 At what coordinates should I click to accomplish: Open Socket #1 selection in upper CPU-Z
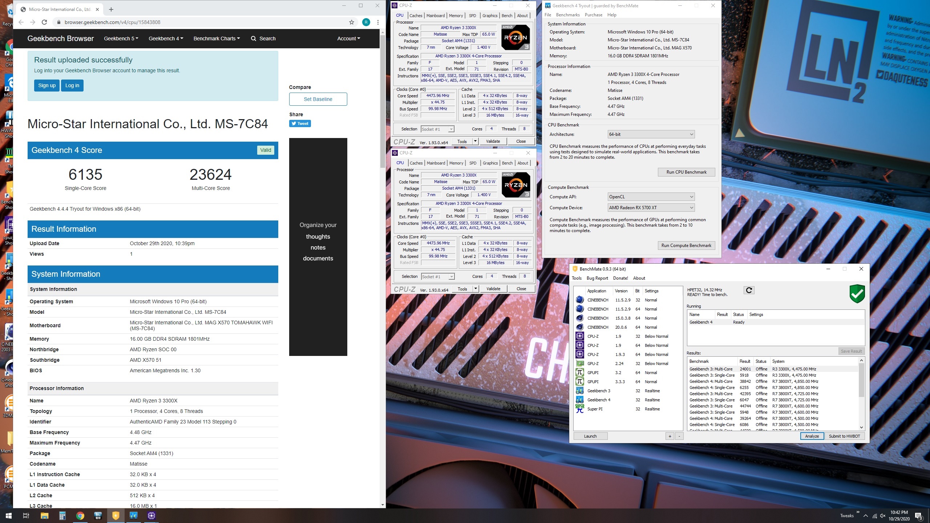[437, 129]
